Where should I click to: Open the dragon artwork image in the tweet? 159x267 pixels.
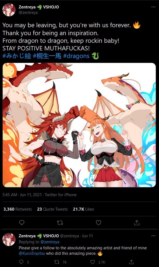(79, 125)
